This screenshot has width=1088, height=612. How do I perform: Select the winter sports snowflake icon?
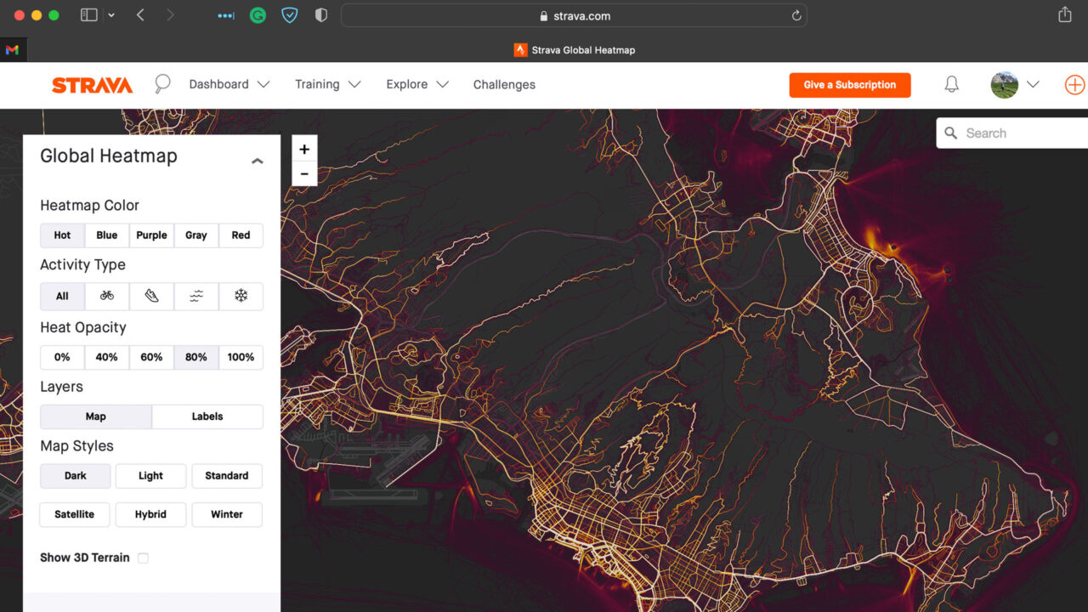241,296
